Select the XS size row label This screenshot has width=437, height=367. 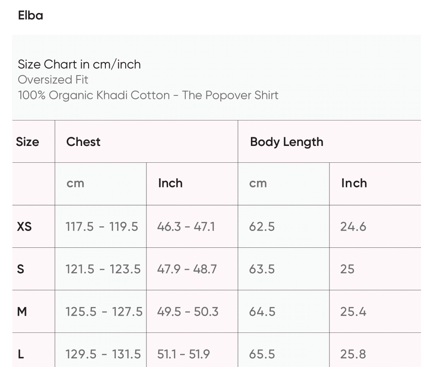(x=24, y=226)
